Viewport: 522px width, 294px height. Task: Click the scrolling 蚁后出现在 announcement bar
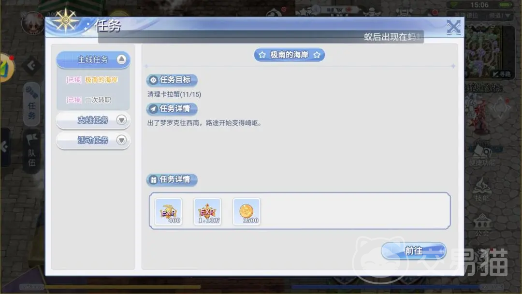point(261,37)
